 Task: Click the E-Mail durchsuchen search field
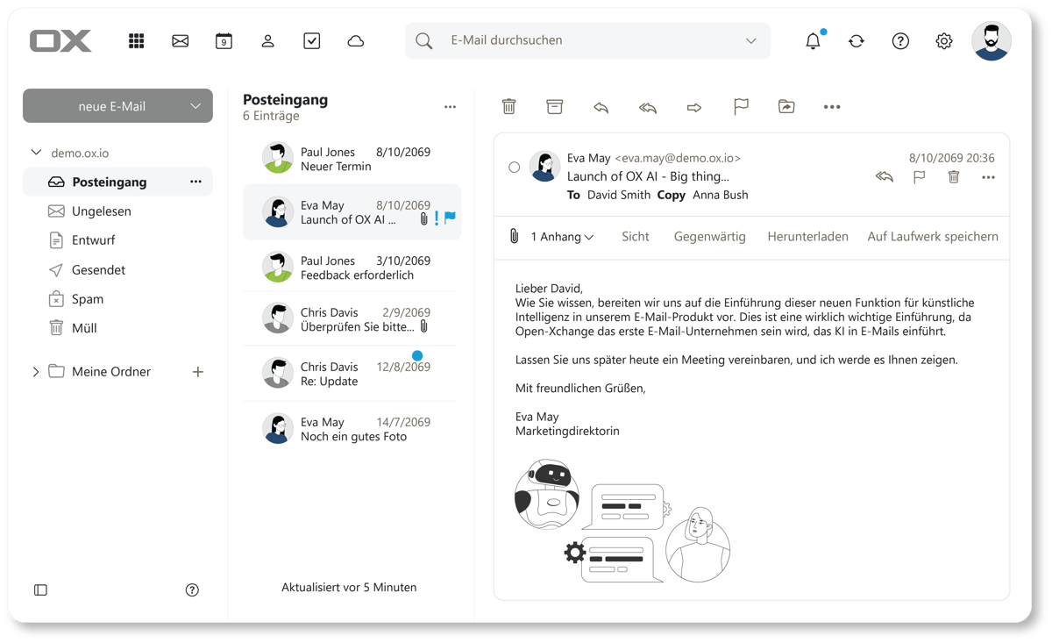[587, 41]
